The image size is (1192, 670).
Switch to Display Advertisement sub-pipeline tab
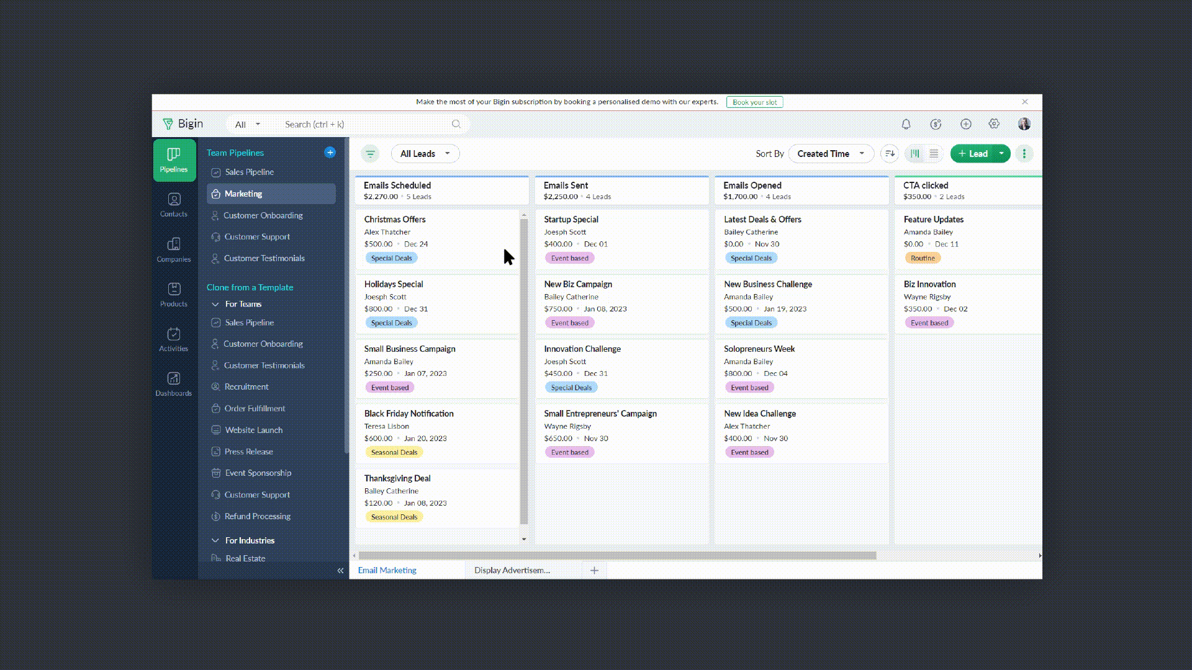512,570
